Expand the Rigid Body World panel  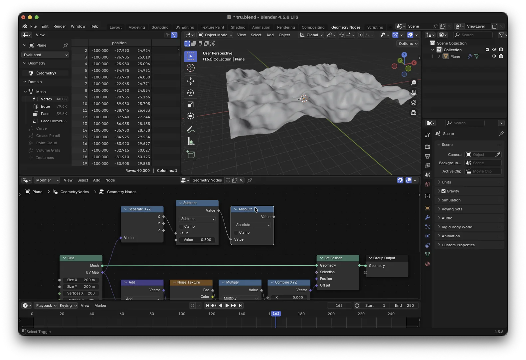click(x=457, y=227)
